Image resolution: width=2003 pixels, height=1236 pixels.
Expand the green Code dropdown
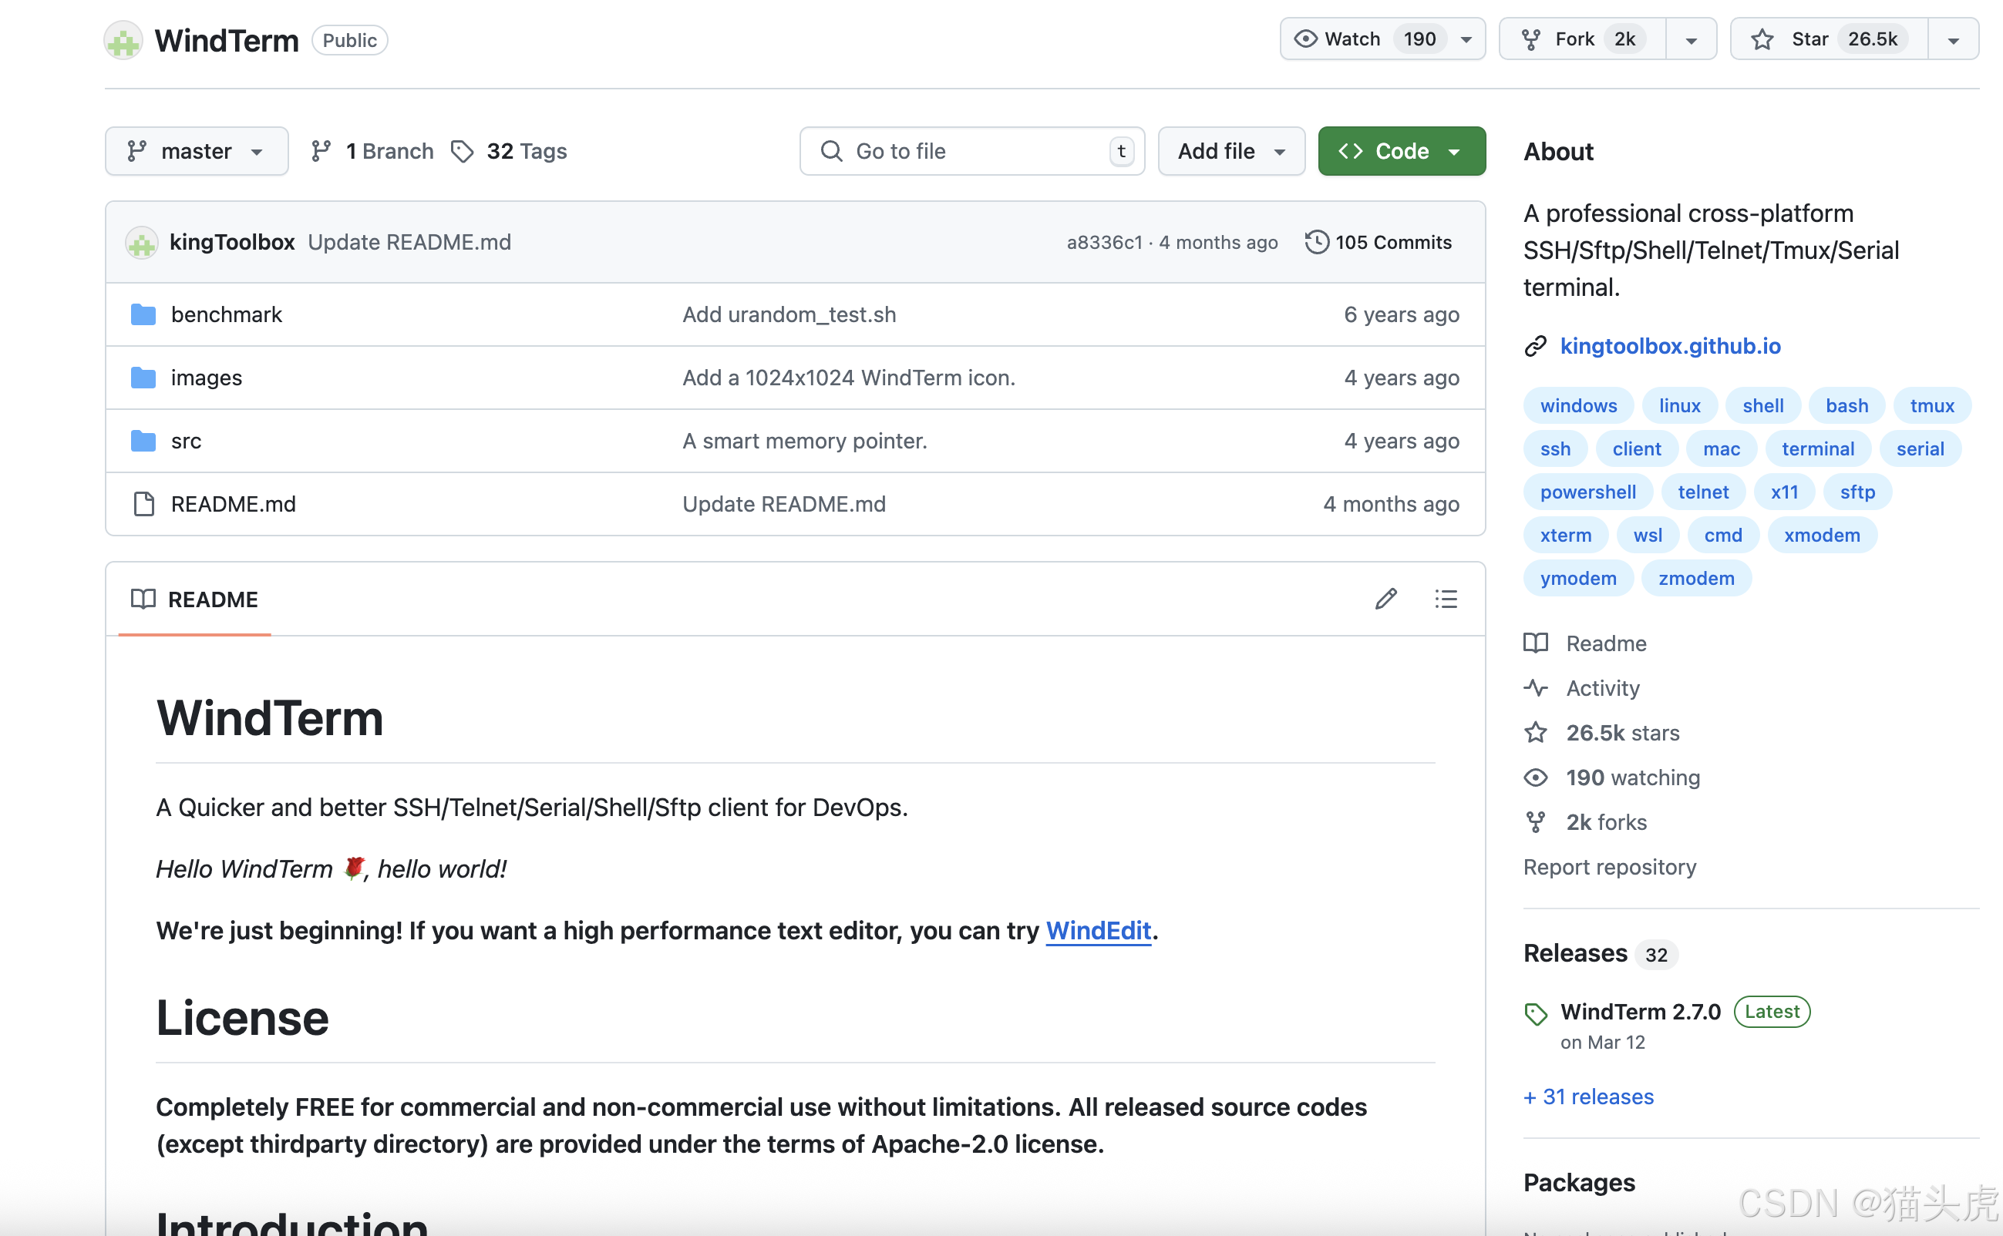pyautogui.click(x=1400, y=151)
